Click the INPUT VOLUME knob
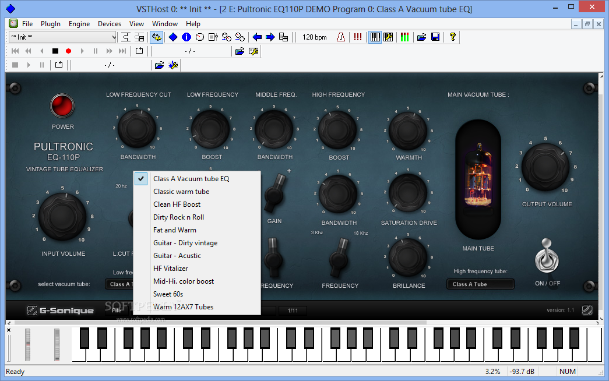 pos(62,216)
